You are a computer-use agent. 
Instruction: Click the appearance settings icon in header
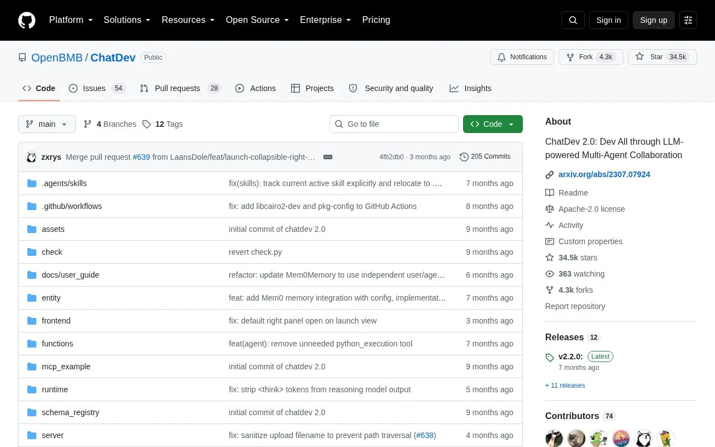[x=688, y=20]
